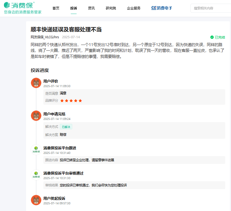Click the second star in 品牌评分
The height and width of the screenshot is (211, 231).
(66, 100)
